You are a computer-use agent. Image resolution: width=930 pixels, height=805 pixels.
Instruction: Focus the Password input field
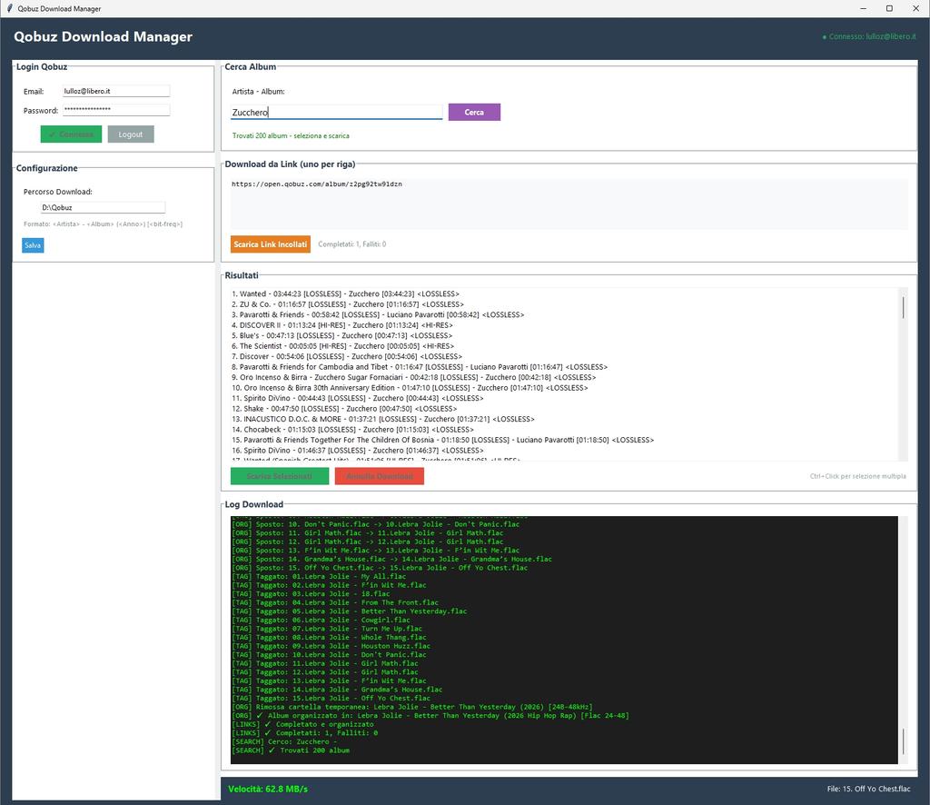click(116, 110)
